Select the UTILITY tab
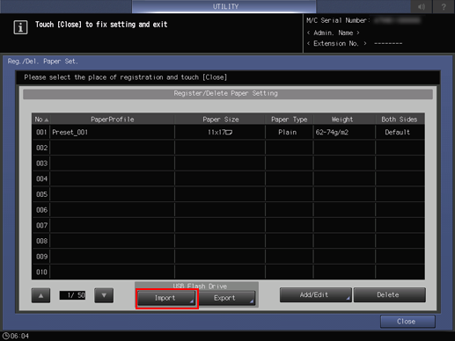Image resolution: width=455 pixels, height=341 pixels. 224,6
